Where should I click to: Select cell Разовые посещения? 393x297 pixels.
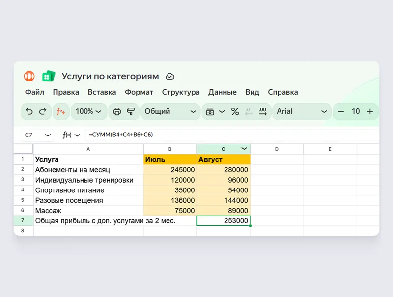(x=88, y=200)
